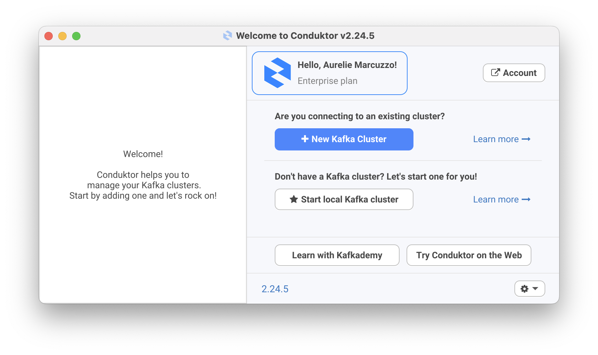Open the settings gear dropdown
This screenshot has width=598, height=355.
point(530,288)
